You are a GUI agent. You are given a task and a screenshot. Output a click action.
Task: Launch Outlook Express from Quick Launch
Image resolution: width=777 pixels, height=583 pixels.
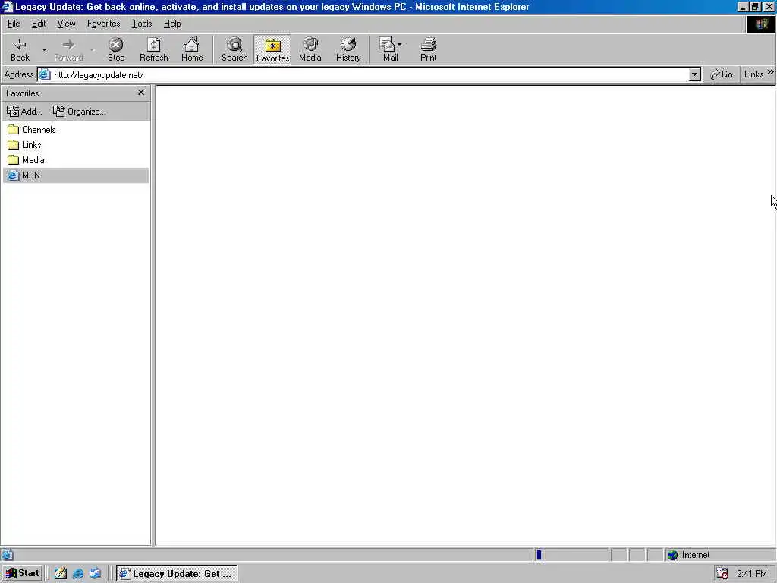point(95,574)
